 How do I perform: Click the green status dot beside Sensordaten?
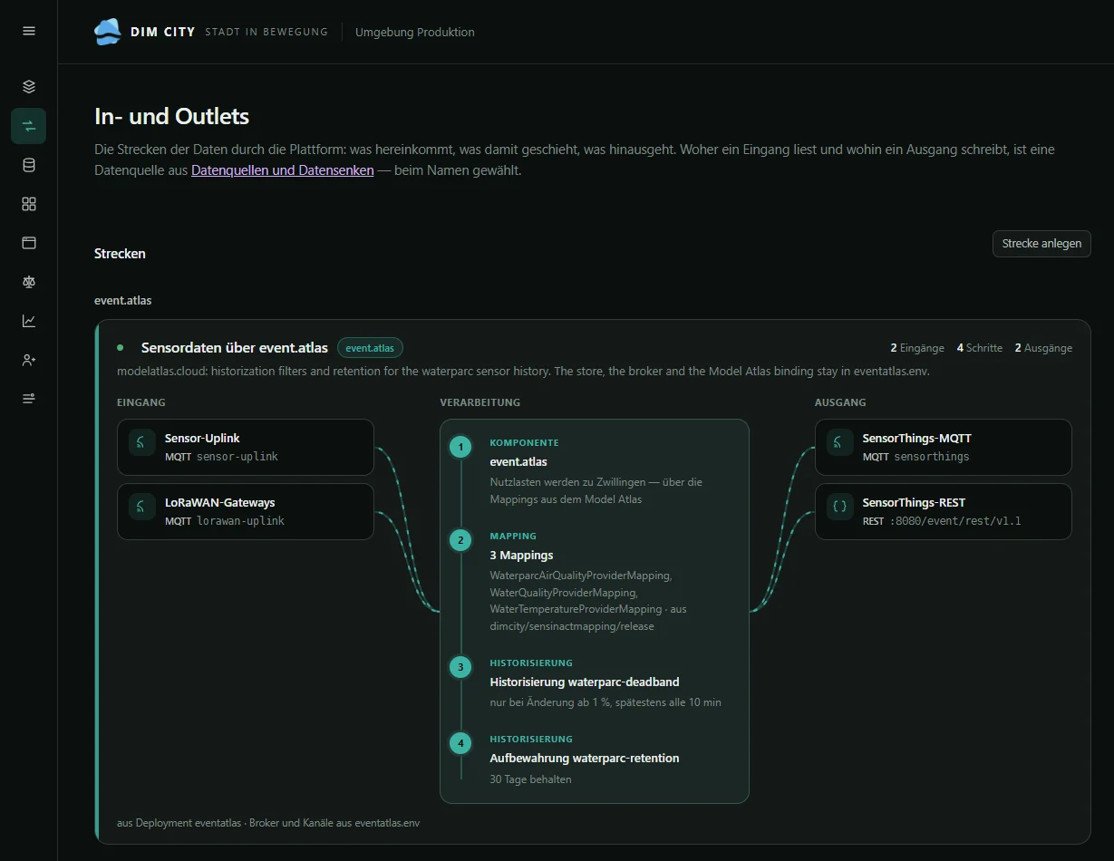tap(120, 347)
